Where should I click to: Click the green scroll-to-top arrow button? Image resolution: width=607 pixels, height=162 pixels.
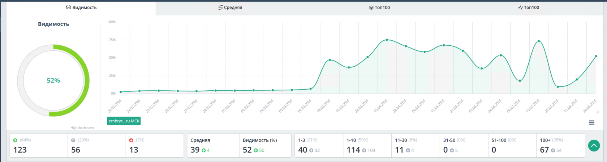pyautogui.click(x=594, y=145)
